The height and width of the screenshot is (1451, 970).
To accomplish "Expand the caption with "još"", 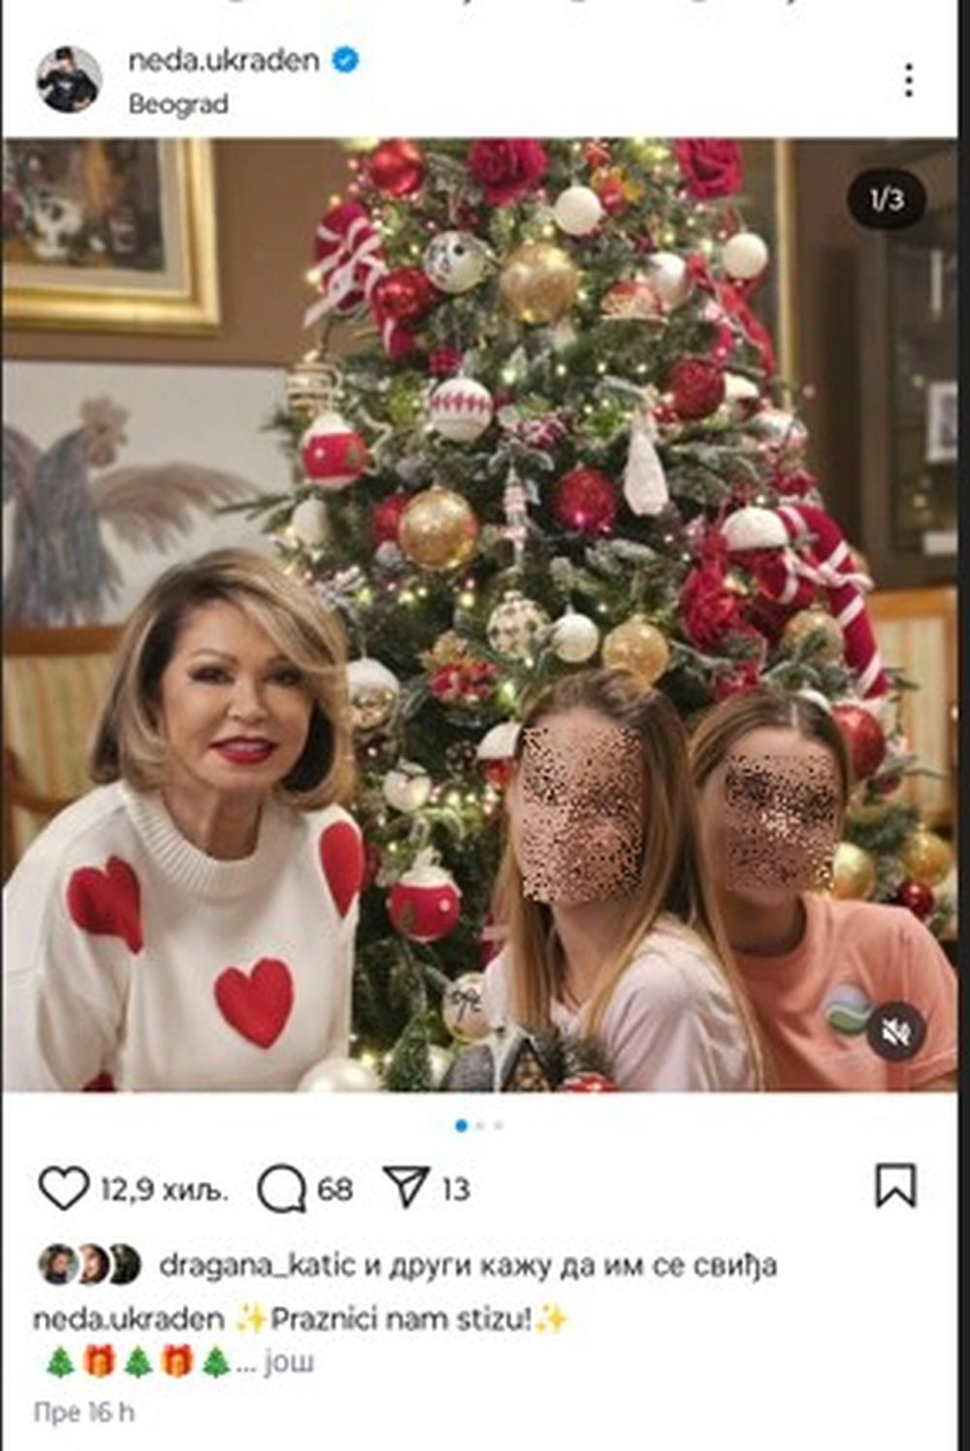I will [290, 1362].
